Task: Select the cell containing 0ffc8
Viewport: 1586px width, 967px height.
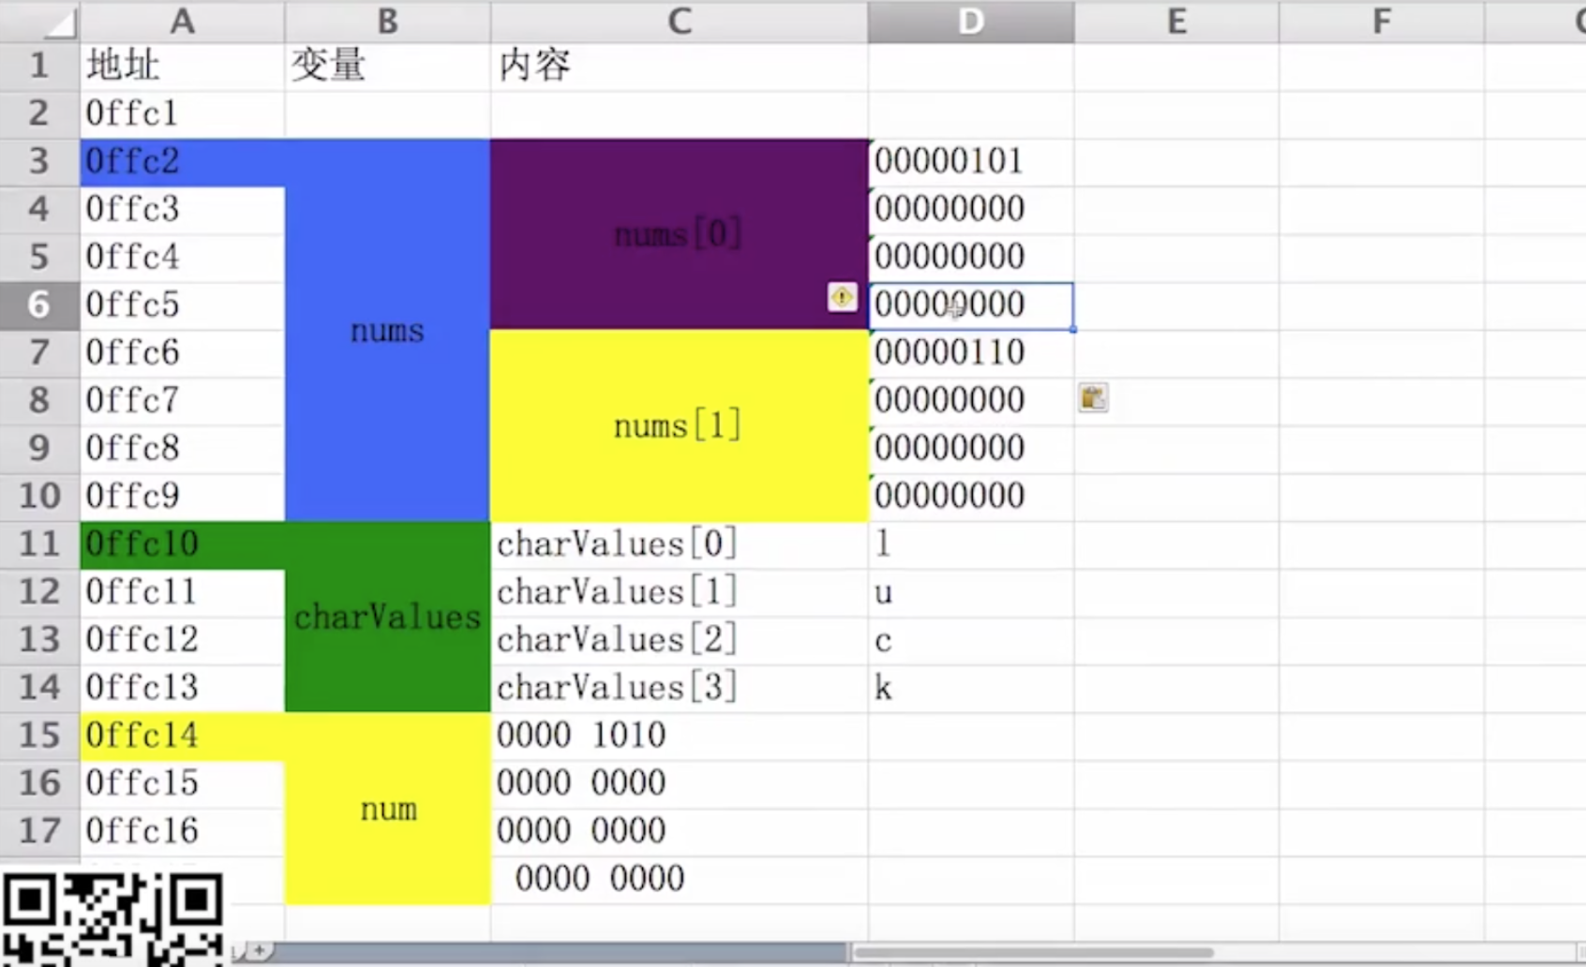Action: click(x=182, y=449)
